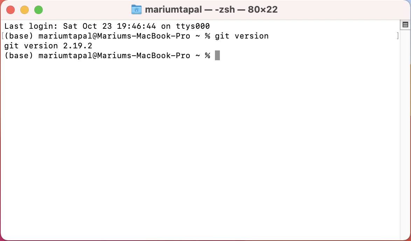Screen dimensions: 411x241
Task: Click the 2.19.2 version number in output
Action: [x=78, y=46]
